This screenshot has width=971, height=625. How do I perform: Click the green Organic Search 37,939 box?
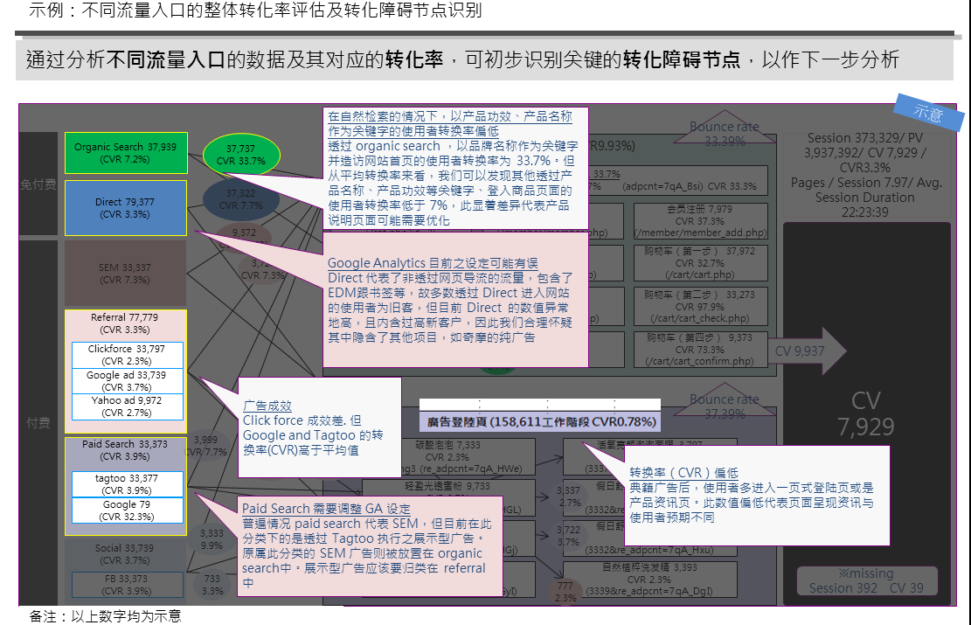(126, 153)
